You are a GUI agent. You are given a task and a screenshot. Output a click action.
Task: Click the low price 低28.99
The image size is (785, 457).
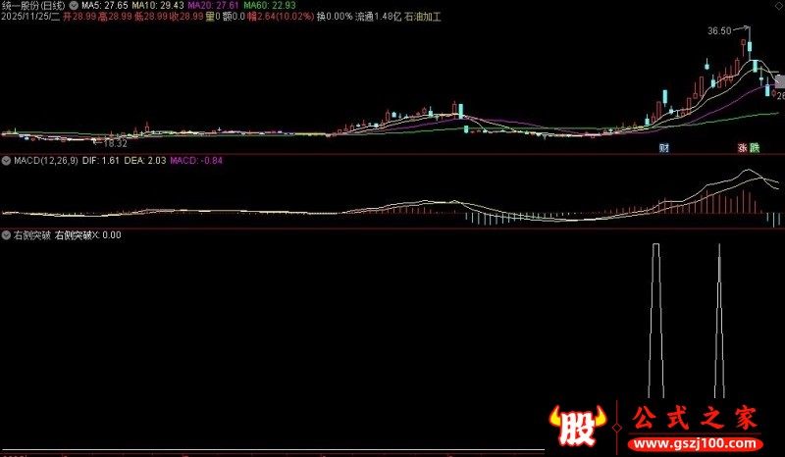pyautogui.click(x=151, y=17)
